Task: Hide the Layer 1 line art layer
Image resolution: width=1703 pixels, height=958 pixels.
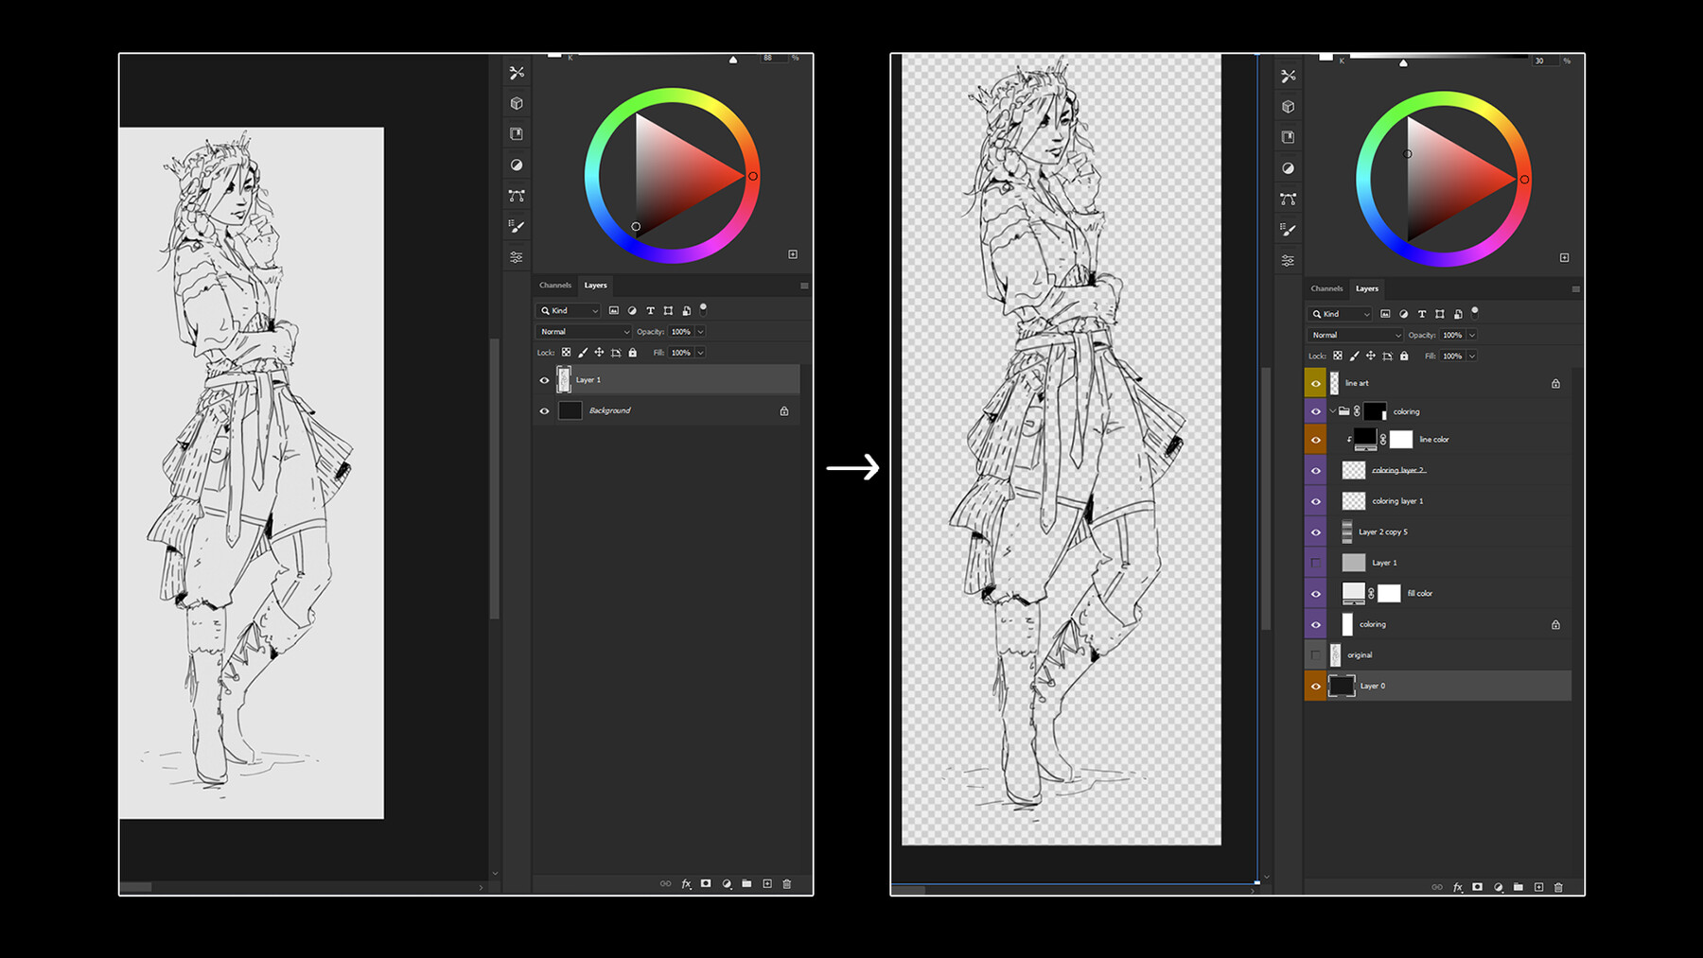Action: point(544,379)
